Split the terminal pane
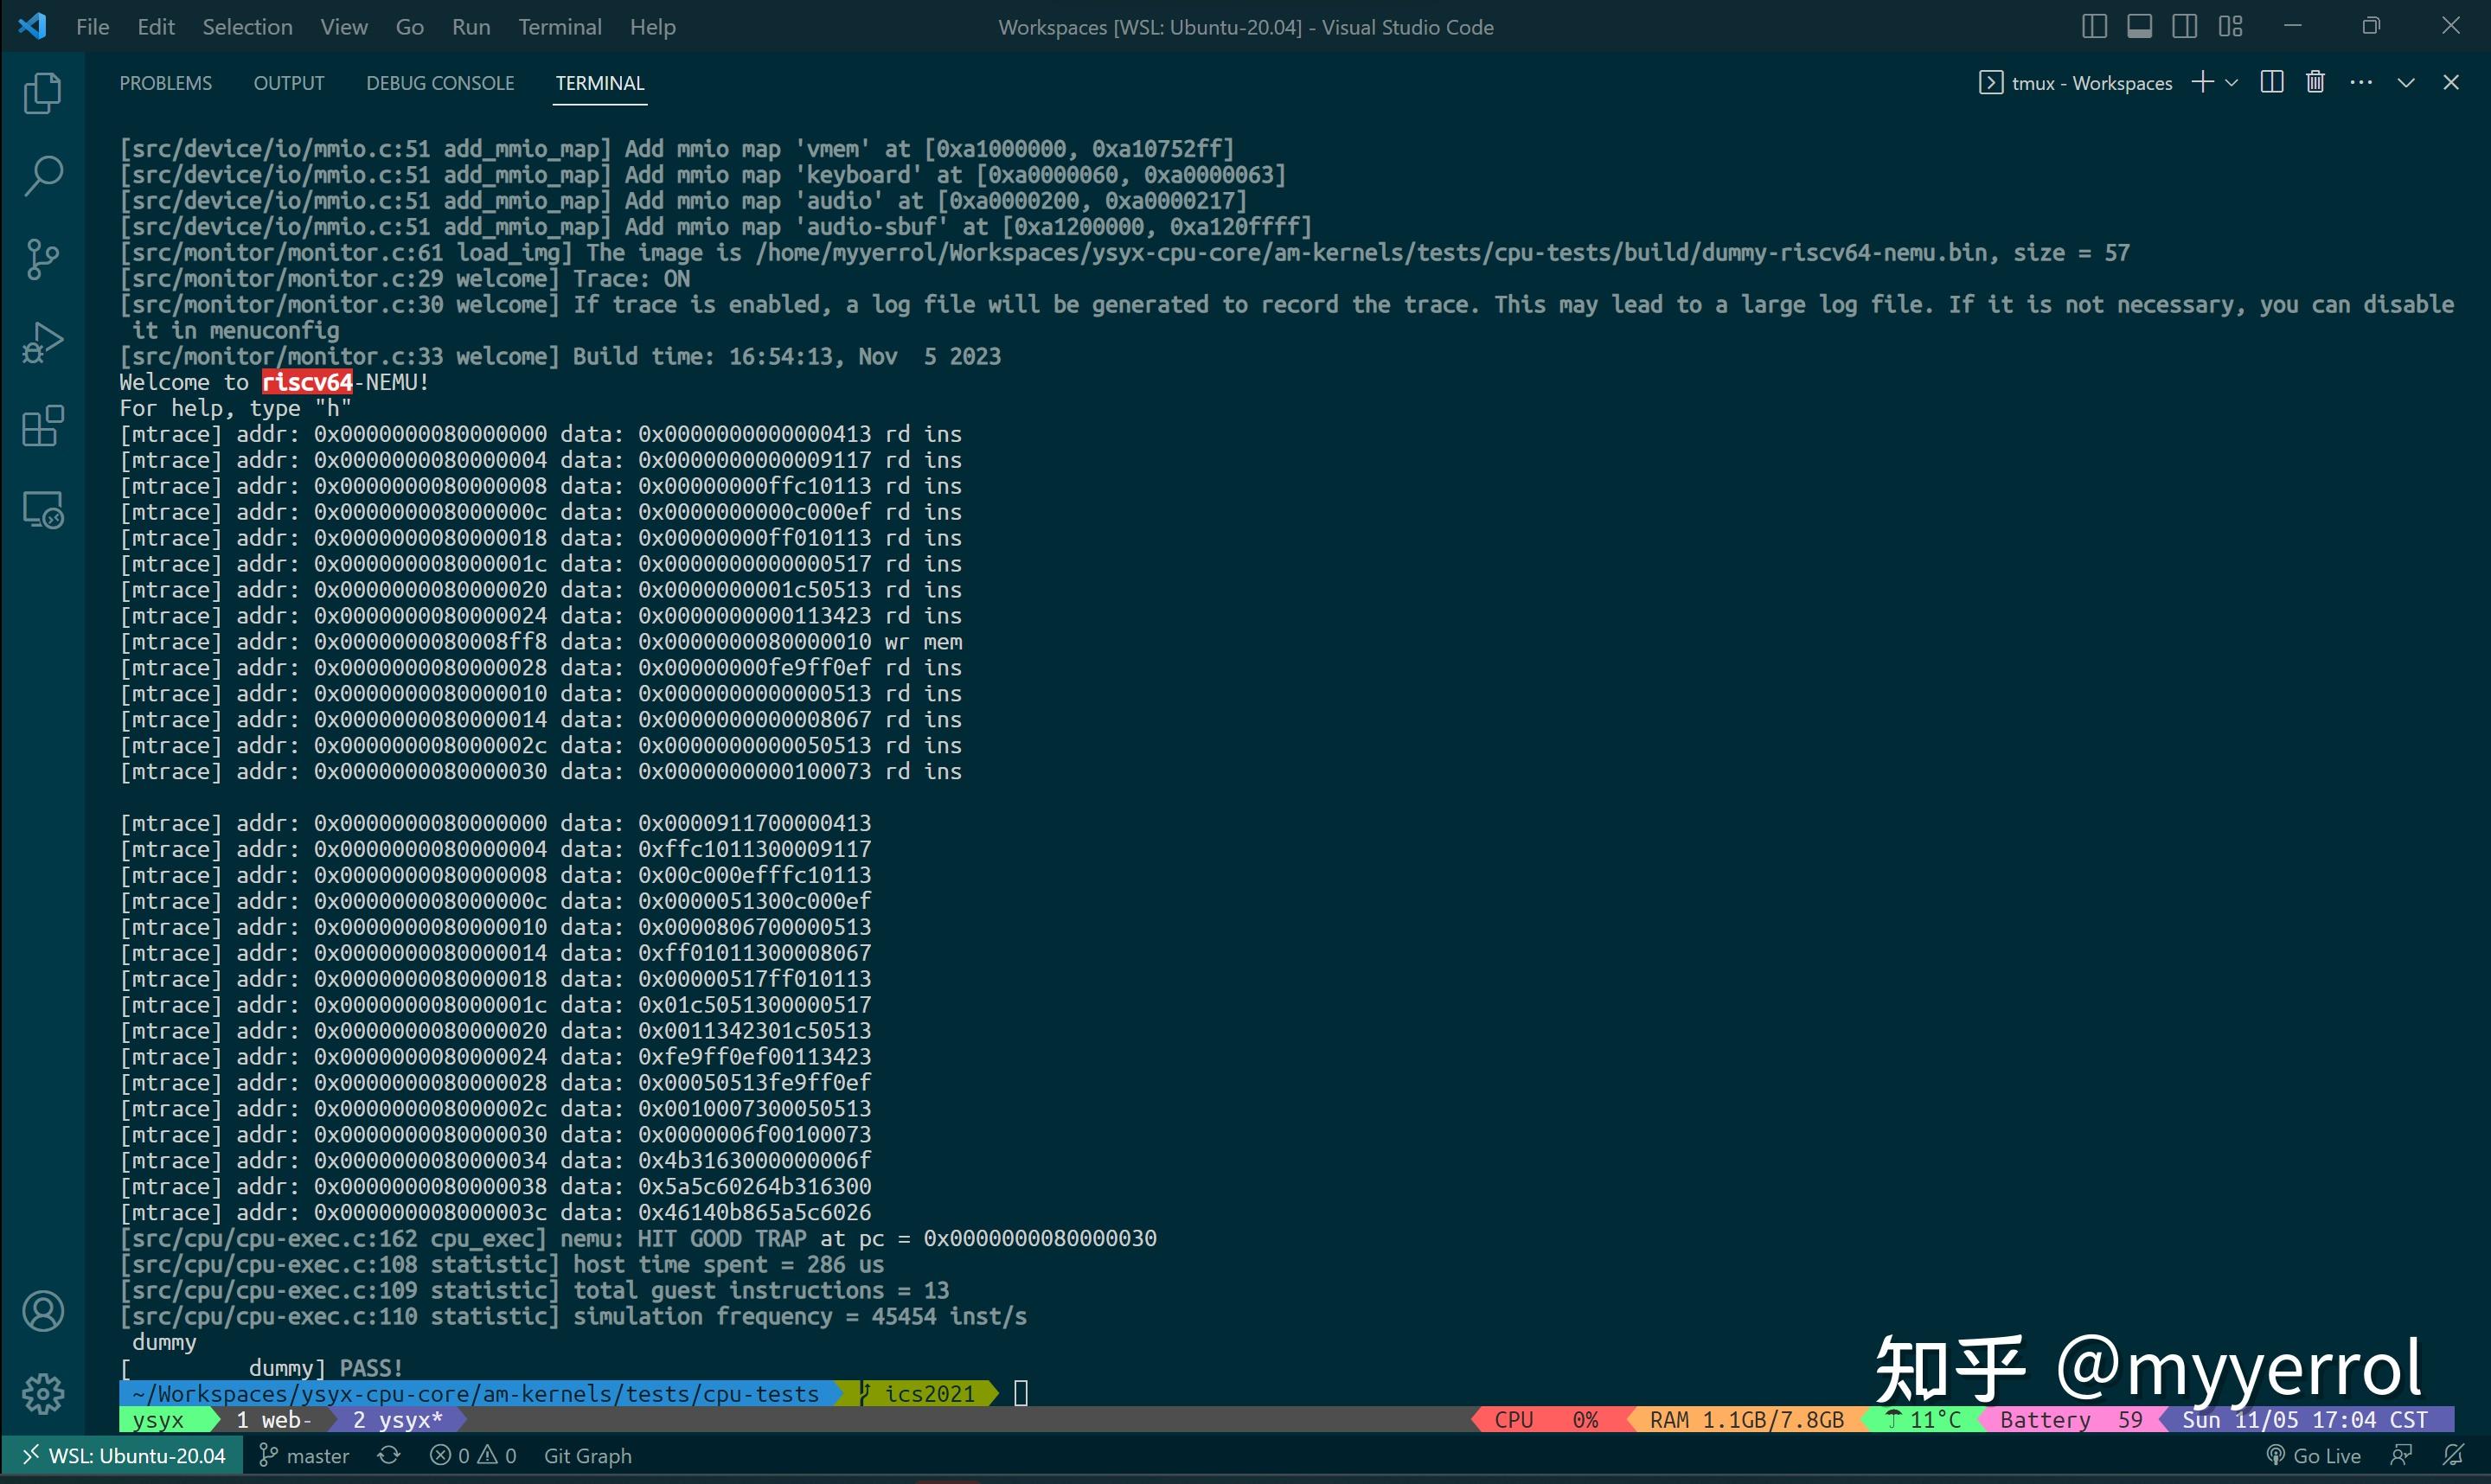2491x1484 pixels. [x=2271, y=82]
